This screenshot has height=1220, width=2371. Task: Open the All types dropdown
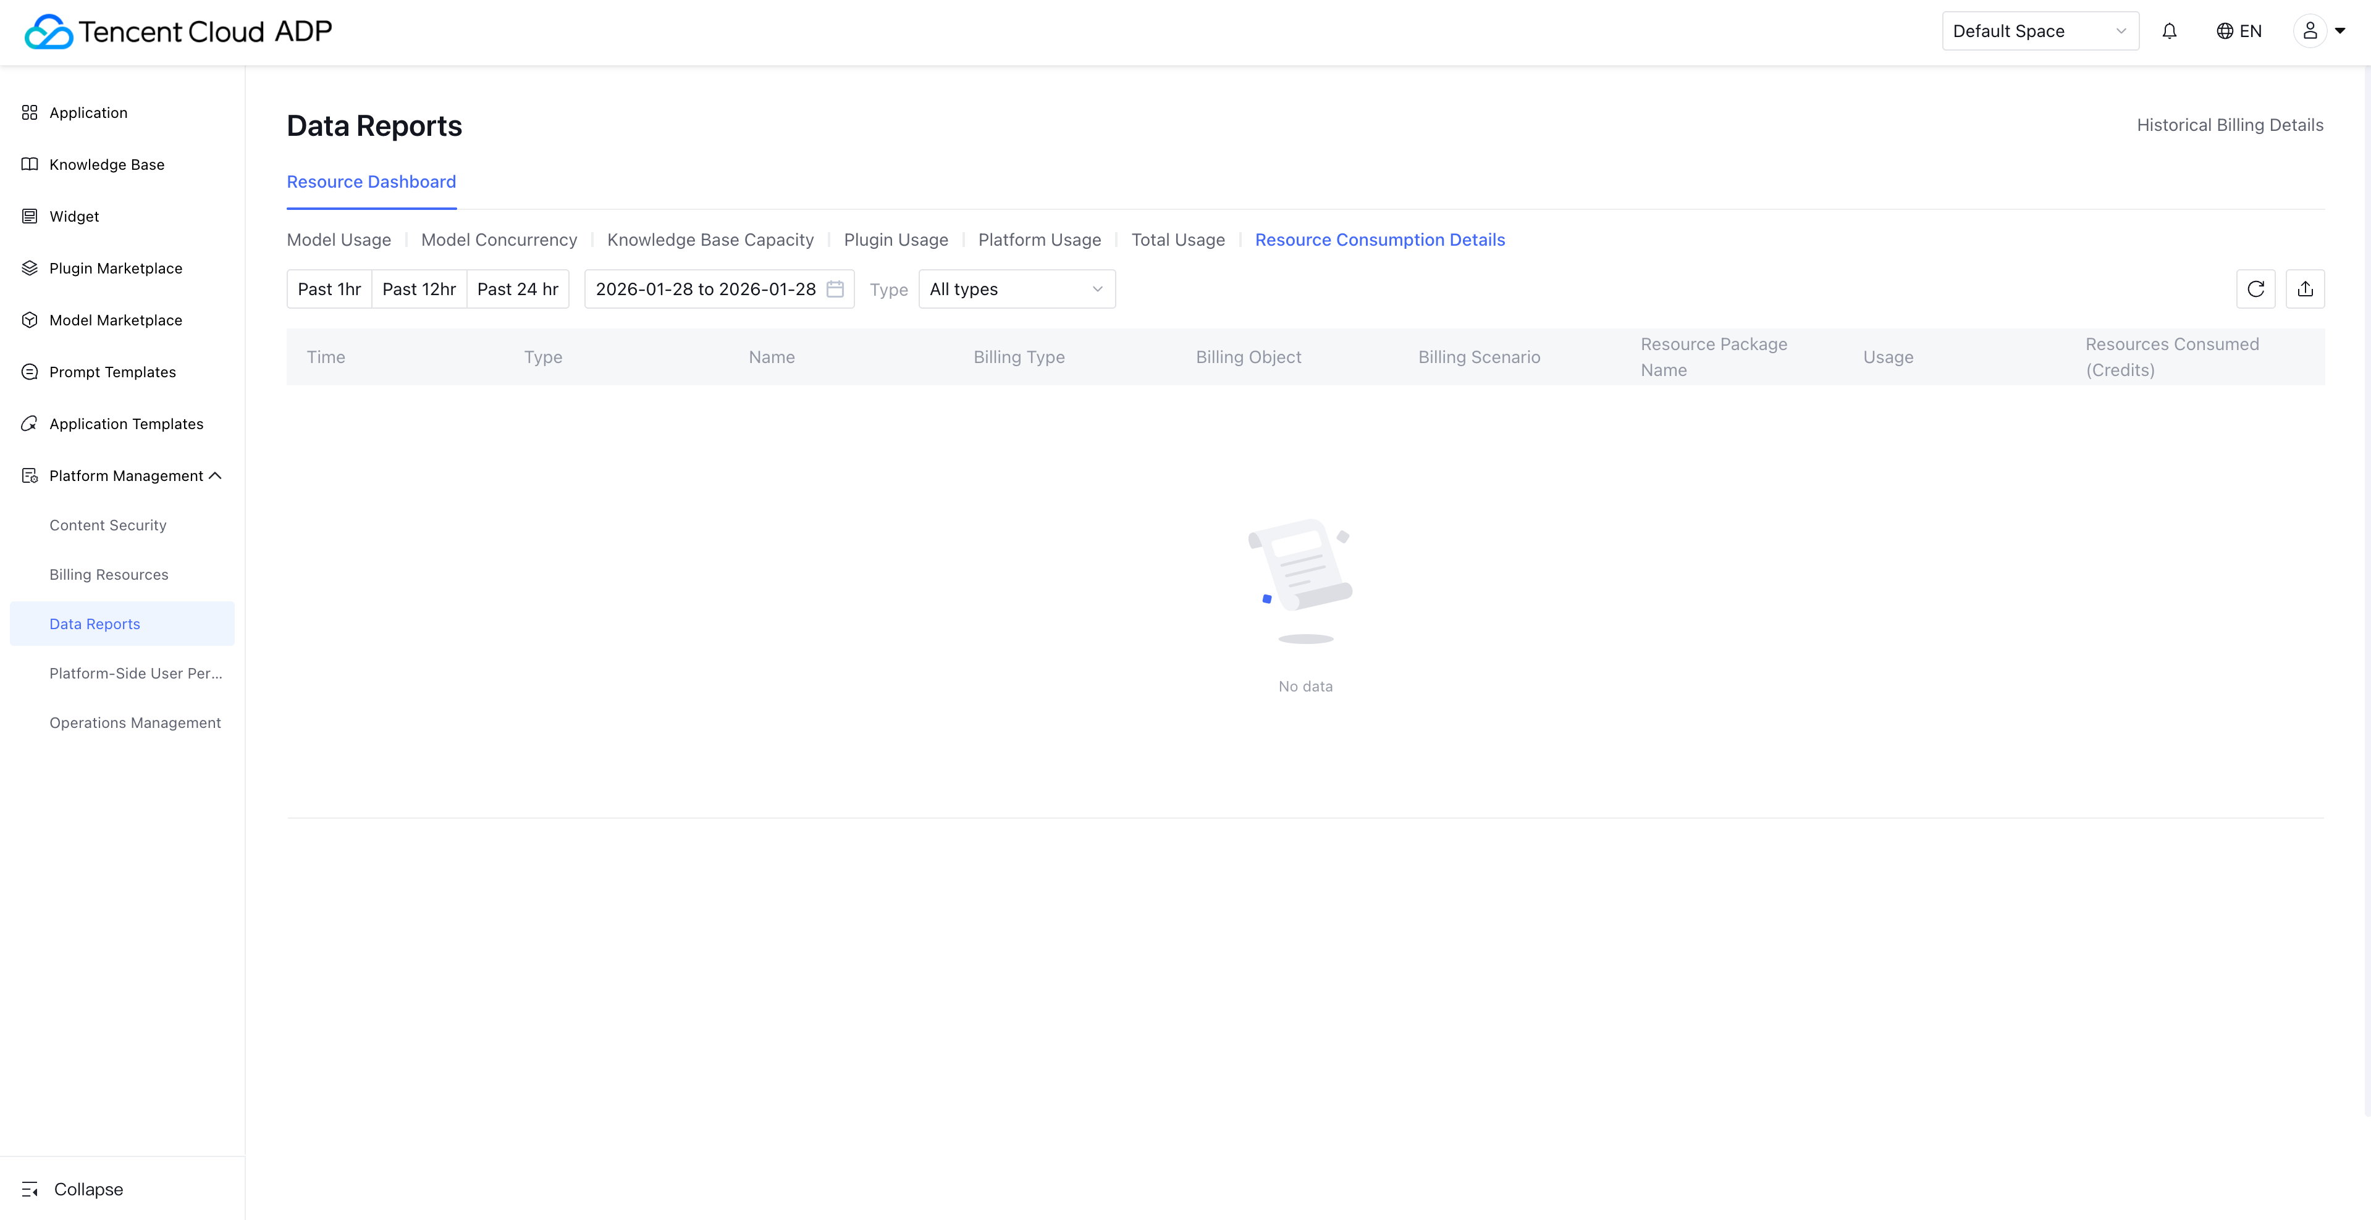pyautogui.click(x=1016, y=289)
